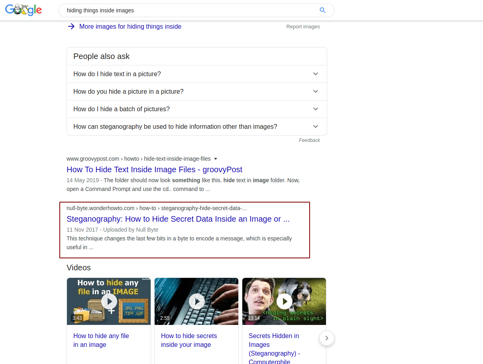This screenshot has height=364, width=483.
Task: Click the arrow icon beside More images
Action: 71,27
